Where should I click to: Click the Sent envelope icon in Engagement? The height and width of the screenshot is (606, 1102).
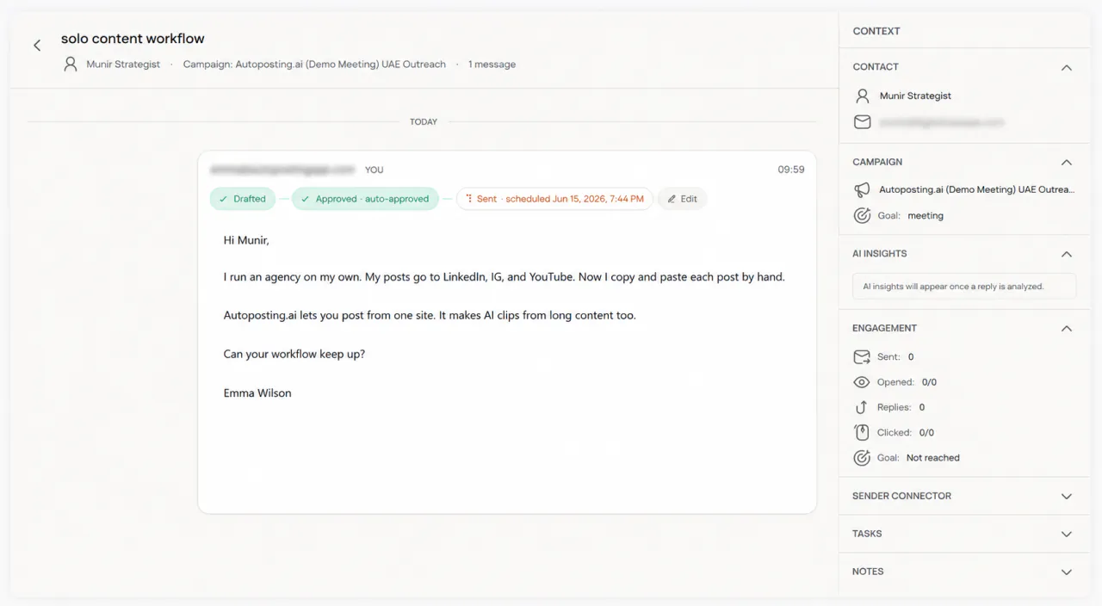862,356
